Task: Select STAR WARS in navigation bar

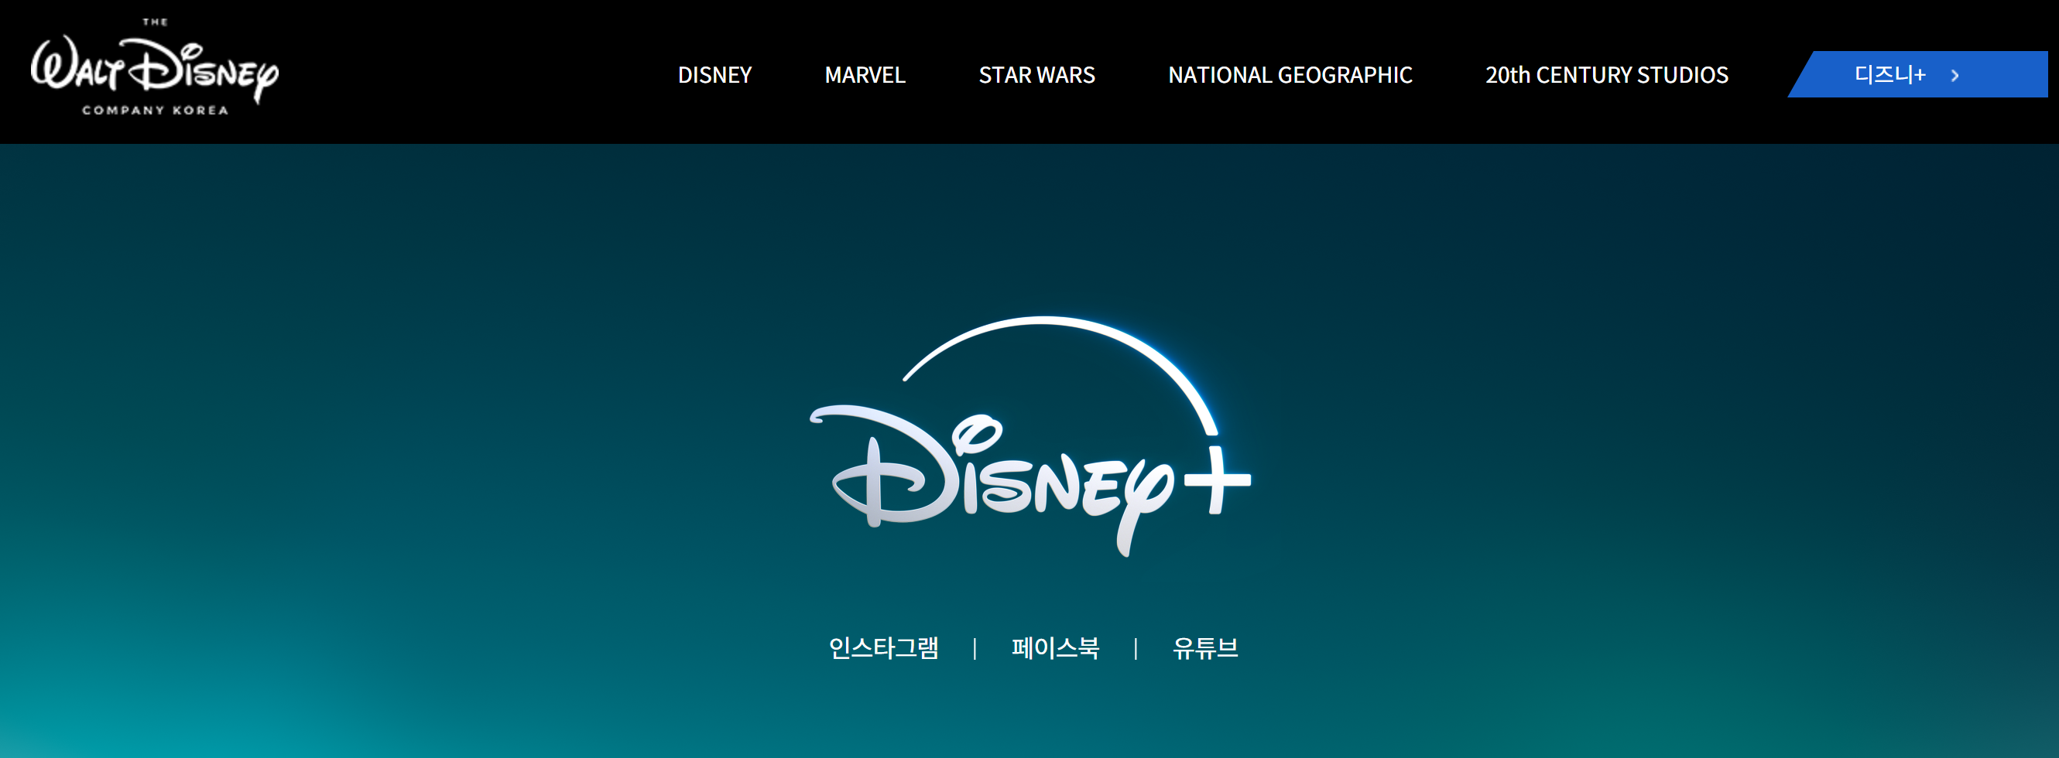Action: click(1036, 75)
